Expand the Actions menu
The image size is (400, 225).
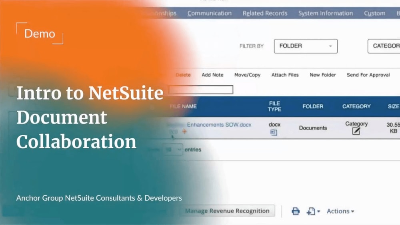tap(340, 211)
